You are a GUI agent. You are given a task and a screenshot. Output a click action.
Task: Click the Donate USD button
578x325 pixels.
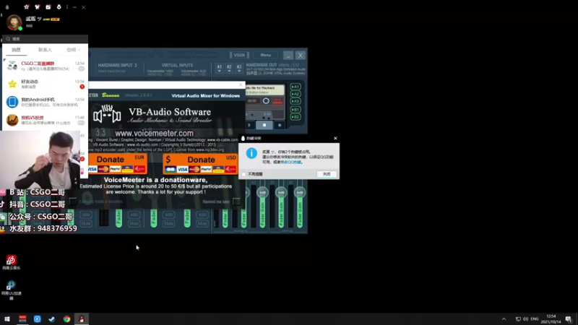(200, 164)
